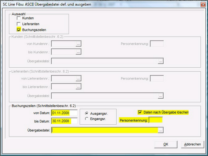
Task: Enable the Kunden checkbox
Action: [x=19, y=18]
